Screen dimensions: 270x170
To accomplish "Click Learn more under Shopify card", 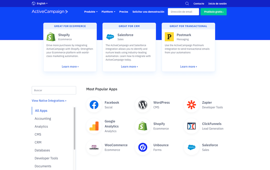I will point(70,67).
